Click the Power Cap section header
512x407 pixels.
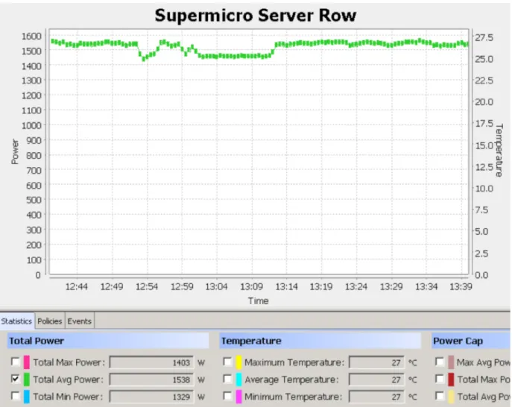472,341
